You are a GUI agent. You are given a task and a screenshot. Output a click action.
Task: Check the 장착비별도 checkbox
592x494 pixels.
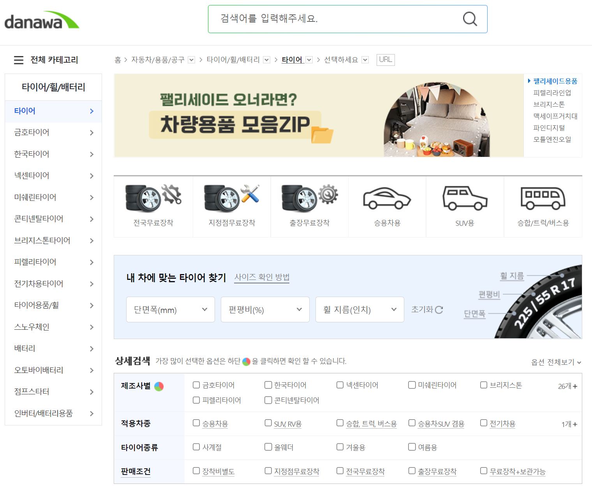[x=196, y=471]
